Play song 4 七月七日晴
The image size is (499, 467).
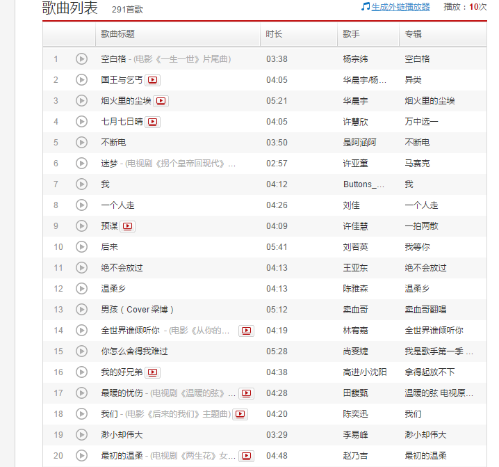[81, 122]
